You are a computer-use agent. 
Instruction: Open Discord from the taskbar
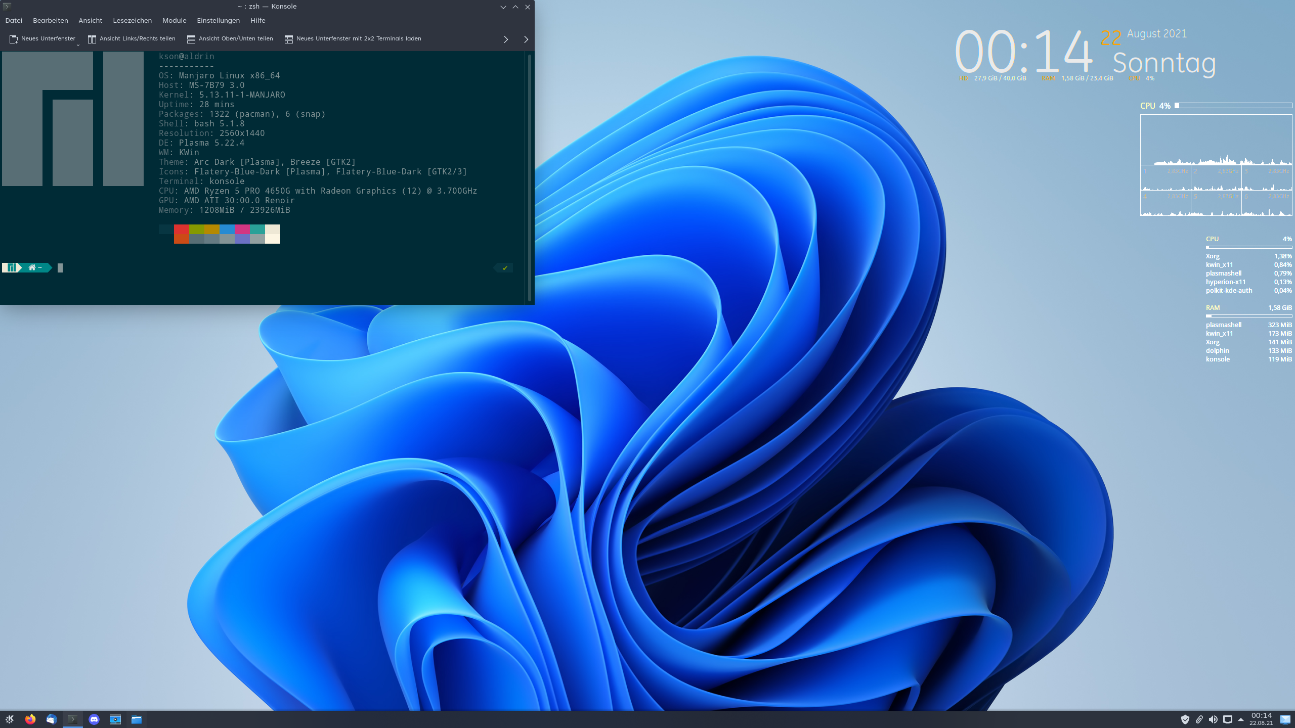point(94,719)
